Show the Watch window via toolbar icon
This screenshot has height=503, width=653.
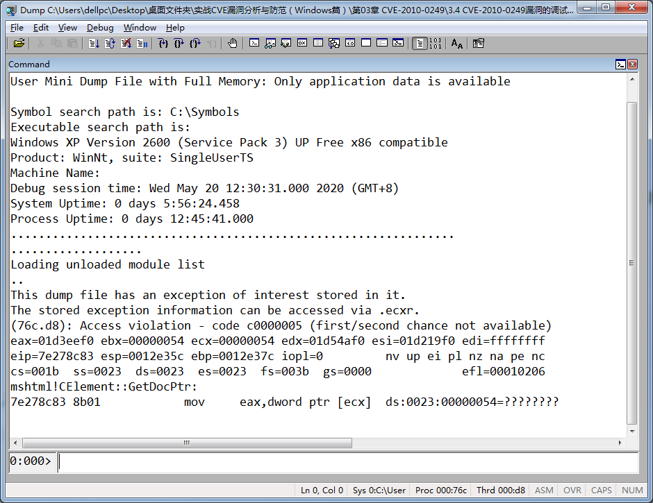(x=270, y=44)
